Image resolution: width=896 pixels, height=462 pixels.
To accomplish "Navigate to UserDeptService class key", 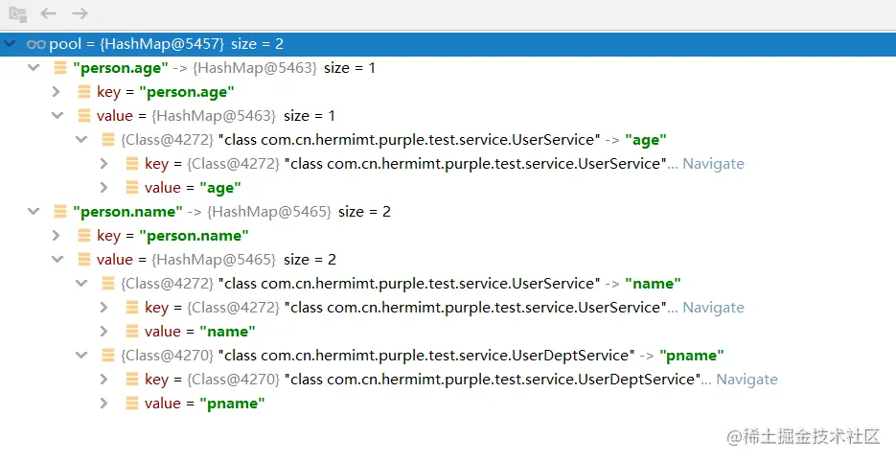I will coord(747,380).
